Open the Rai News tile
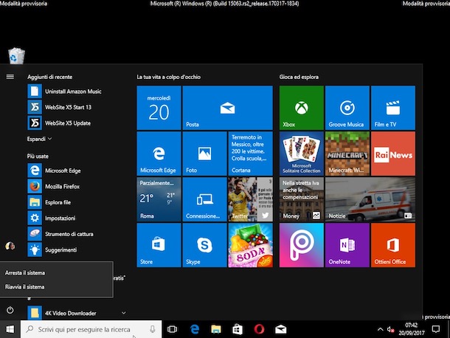 click(393, 154)
